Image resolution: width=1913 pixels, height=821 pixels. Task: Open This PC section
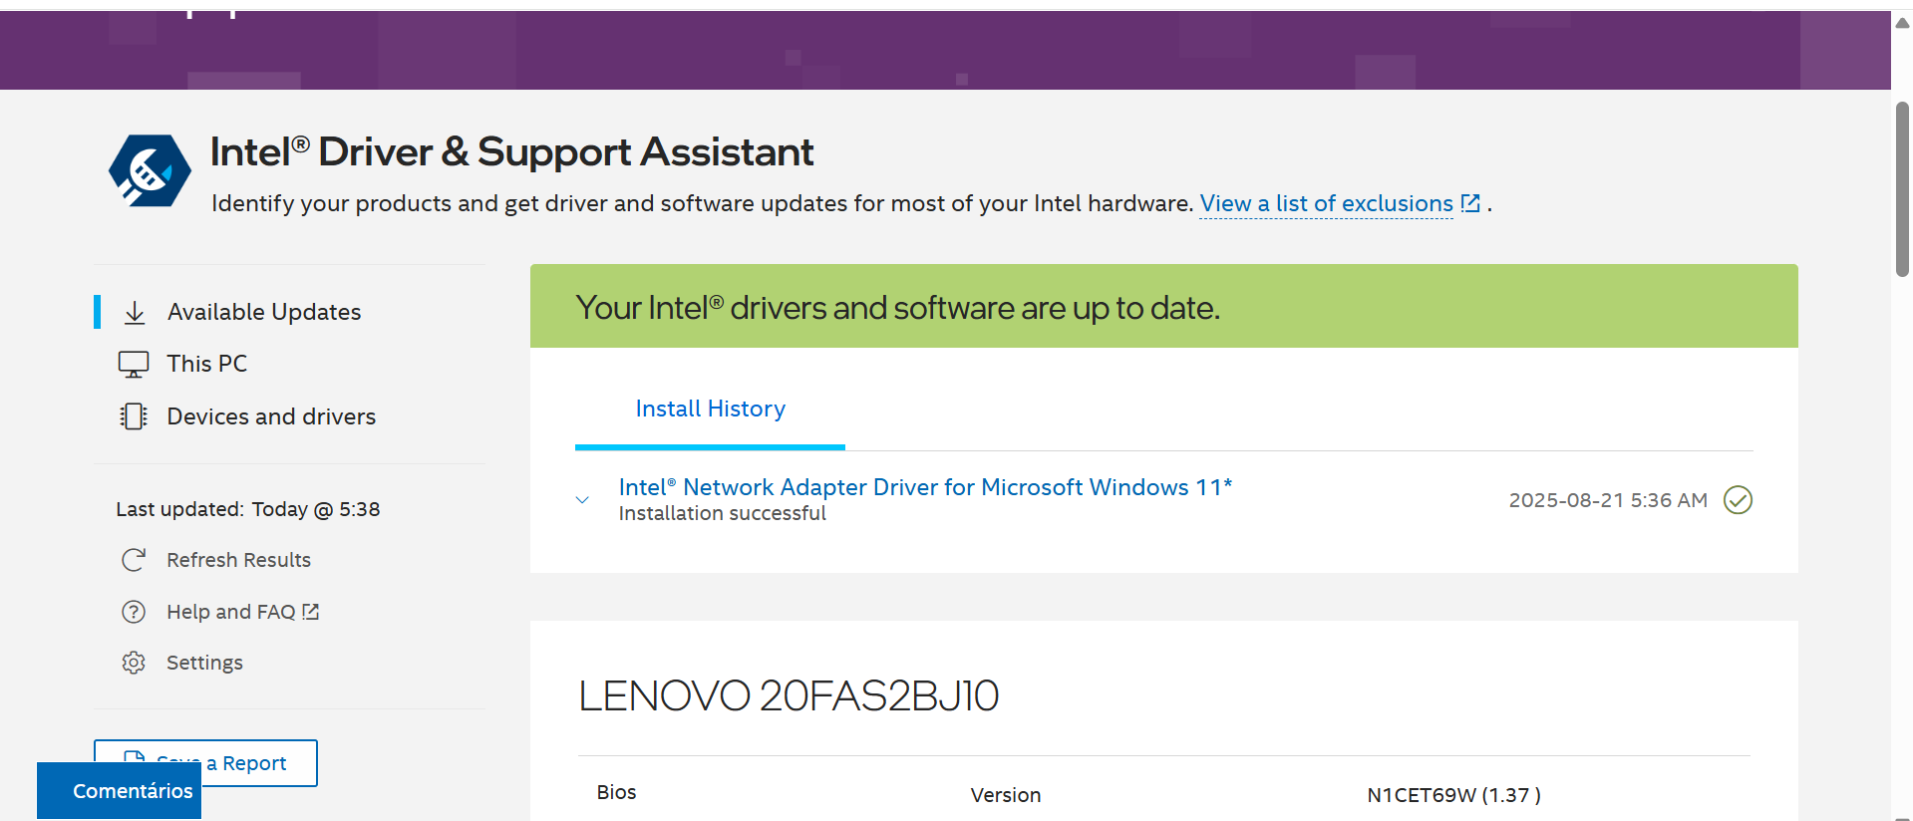pos(207,364)
